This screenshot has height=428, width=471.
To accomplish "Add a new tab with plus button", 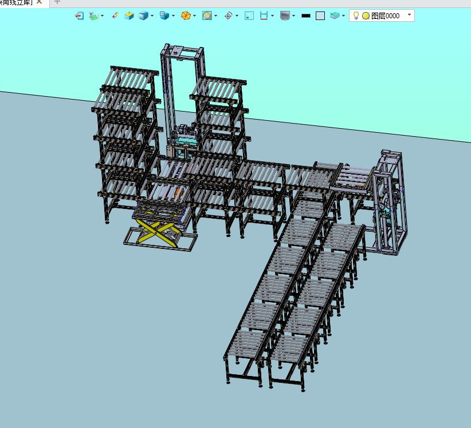I will click(57, 2).
